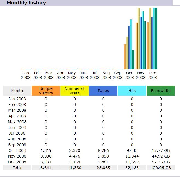The height and width of the screenshot is (178, 180).
Task: Click the green Bandwidth column header
Action: pos(161,91)
